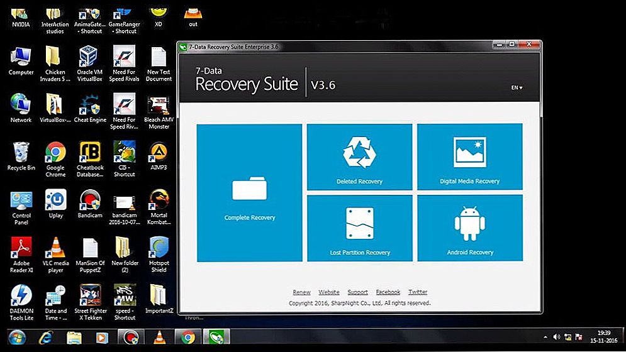Switch to Bandicam in the taskbar

tap(131, 338)
